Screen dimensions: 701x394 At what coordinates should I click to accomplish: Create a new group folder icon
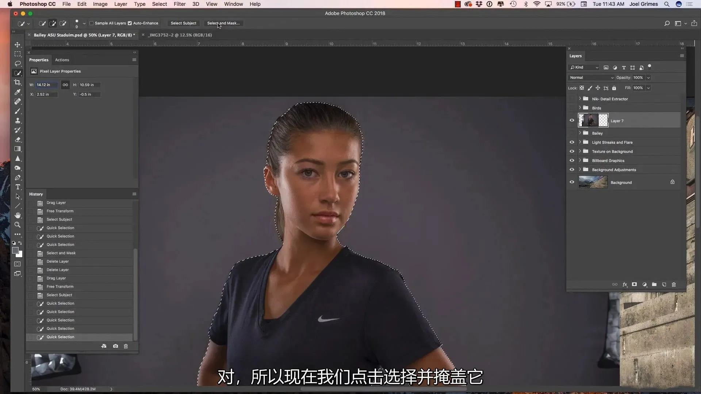[x=654, y=285]
